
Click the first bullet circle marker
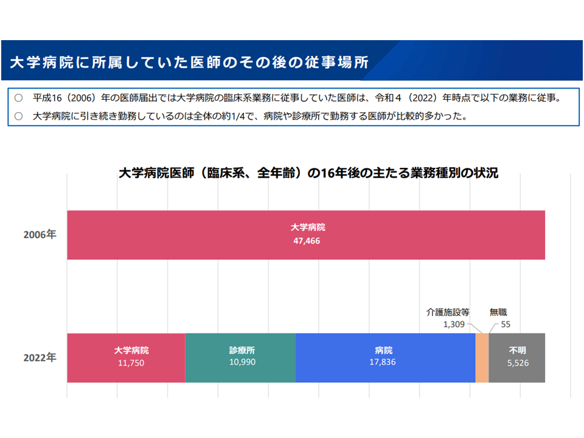18,97
